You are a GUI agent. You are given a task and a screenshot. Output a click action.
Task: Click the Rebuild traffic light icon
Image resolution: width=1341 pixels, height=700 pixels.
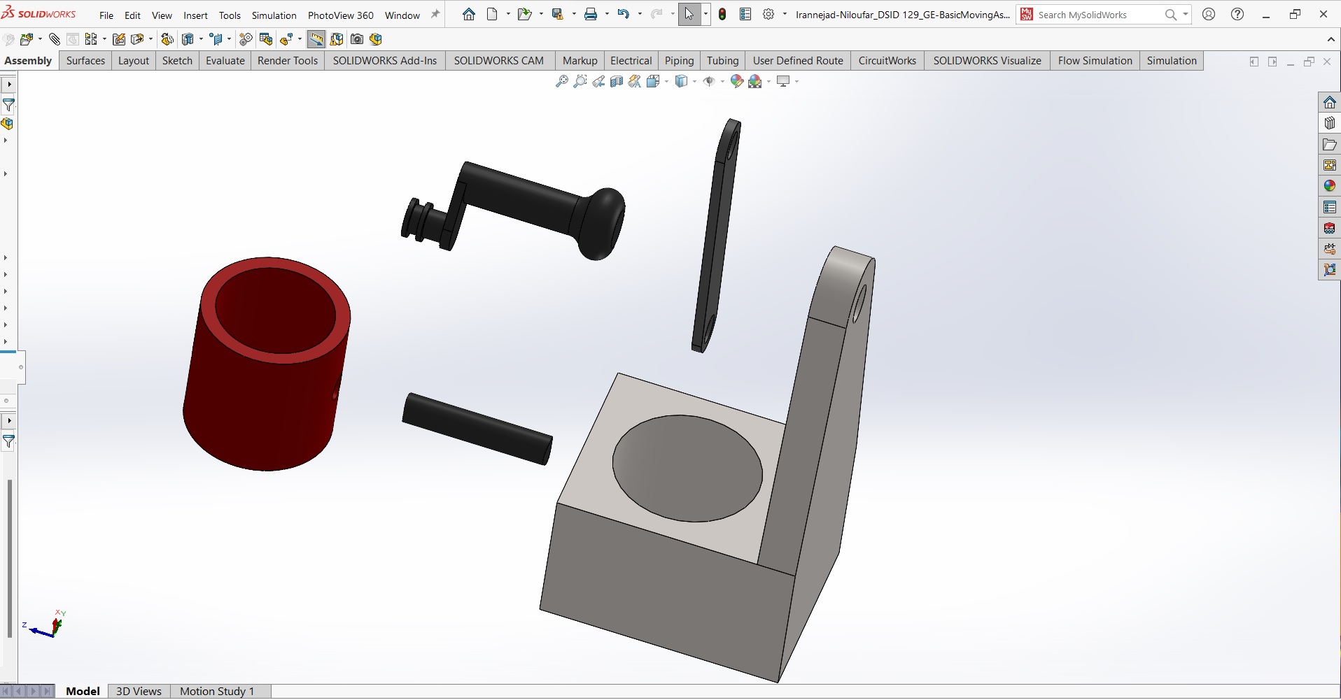point(722,15)
